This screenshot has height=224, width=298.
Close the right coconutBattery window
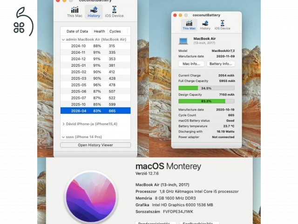tap(175, 15)
